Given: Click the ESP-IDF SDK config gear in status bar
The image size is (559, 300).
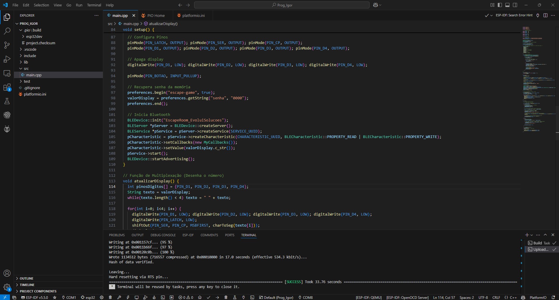Looking at the screenshot, I should (x=102, y=297).
